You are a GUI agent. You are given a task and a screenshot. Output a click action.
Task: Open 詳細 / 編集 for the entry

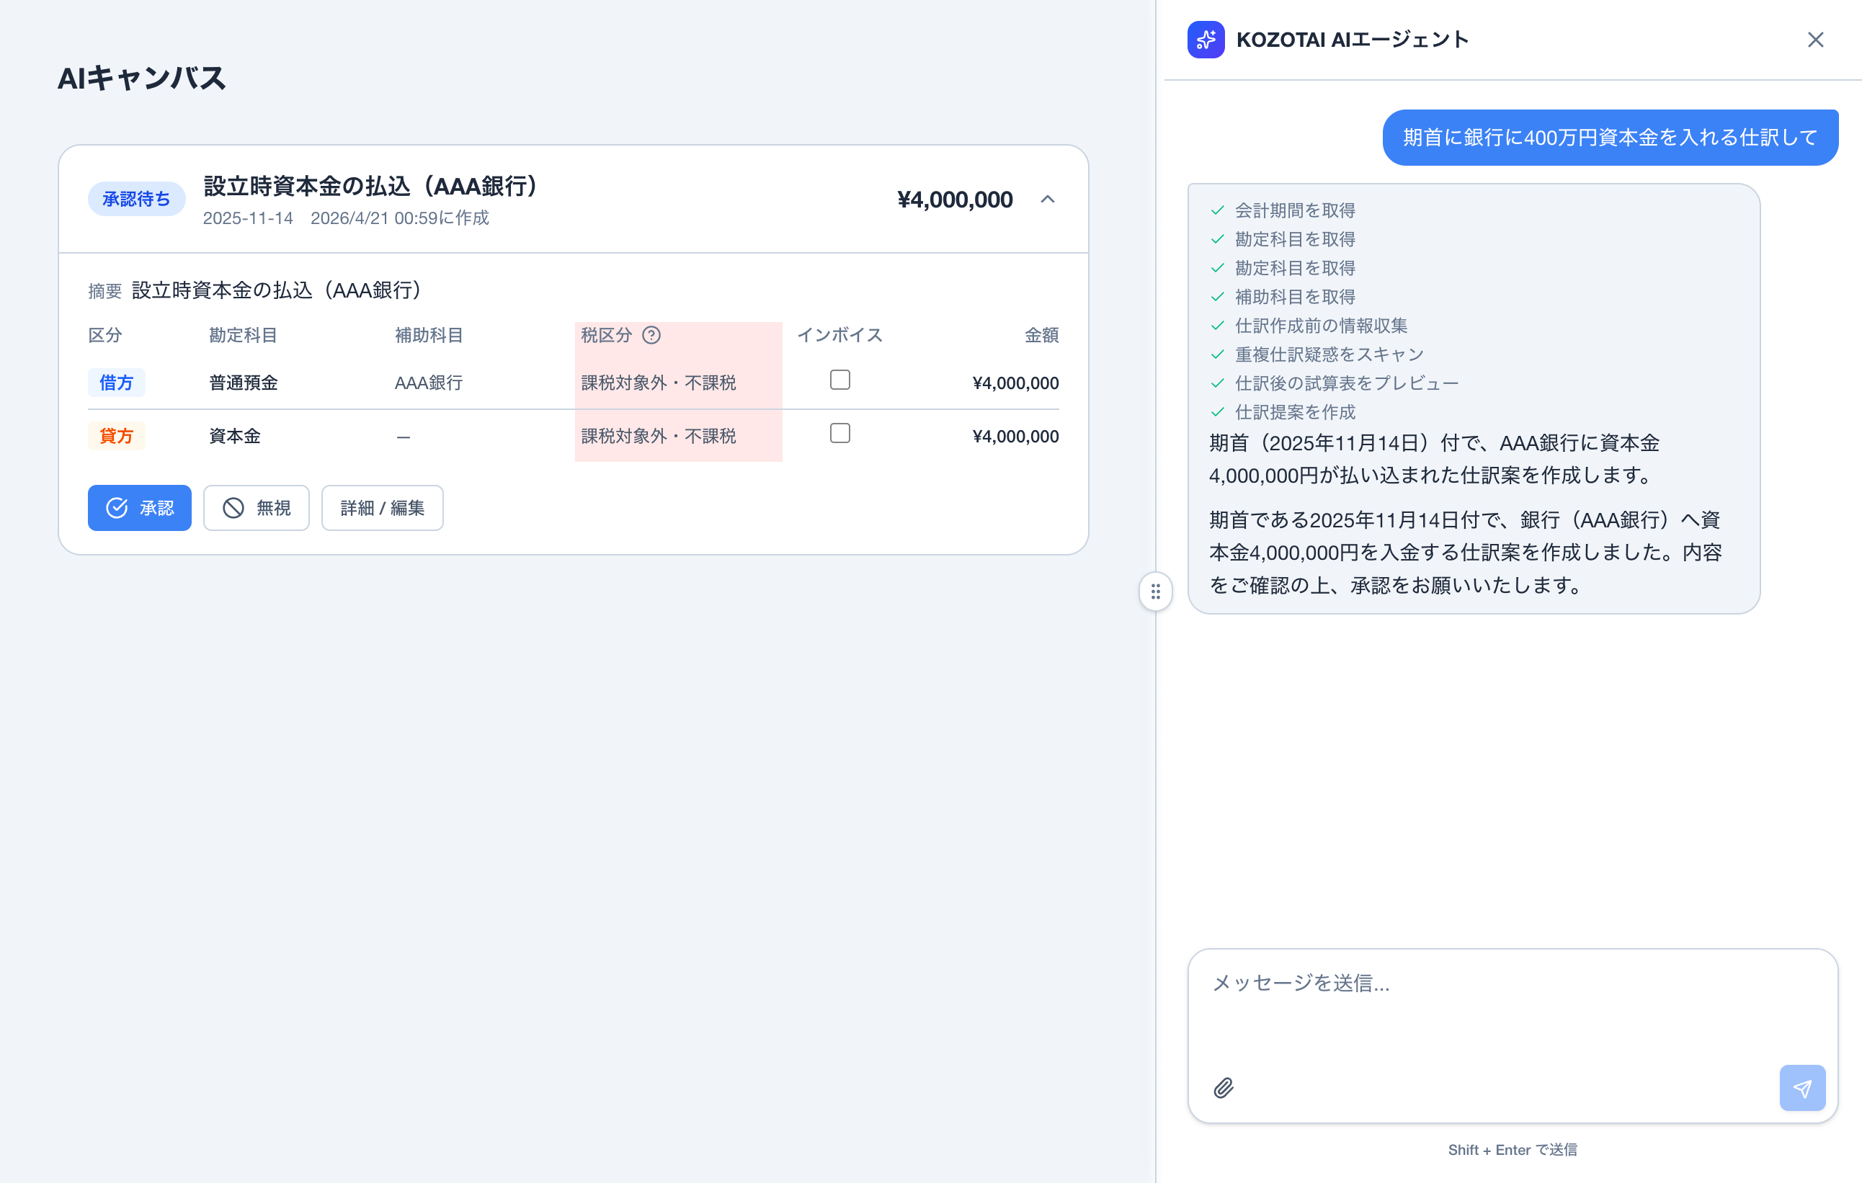click(x=382, y=508)
